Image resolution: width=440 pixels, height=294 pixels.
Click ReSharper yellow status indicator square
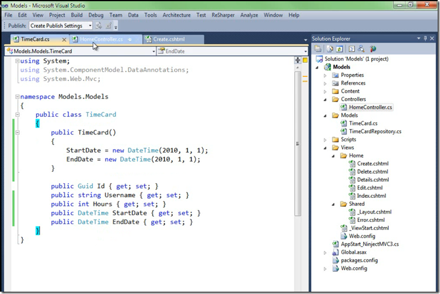click(x=305, y=60)
